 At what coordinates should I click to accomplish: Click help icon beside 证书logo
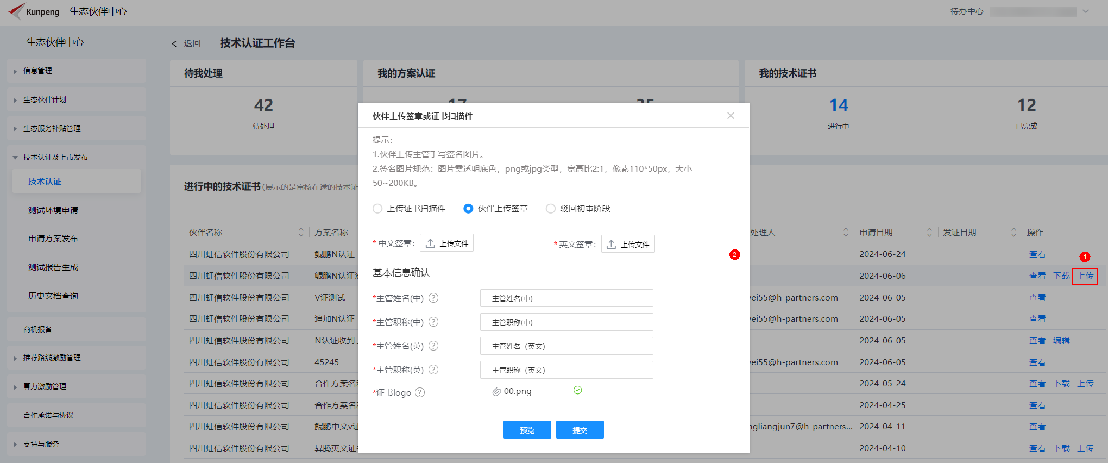pyautogui.click(x=420, y=392)
